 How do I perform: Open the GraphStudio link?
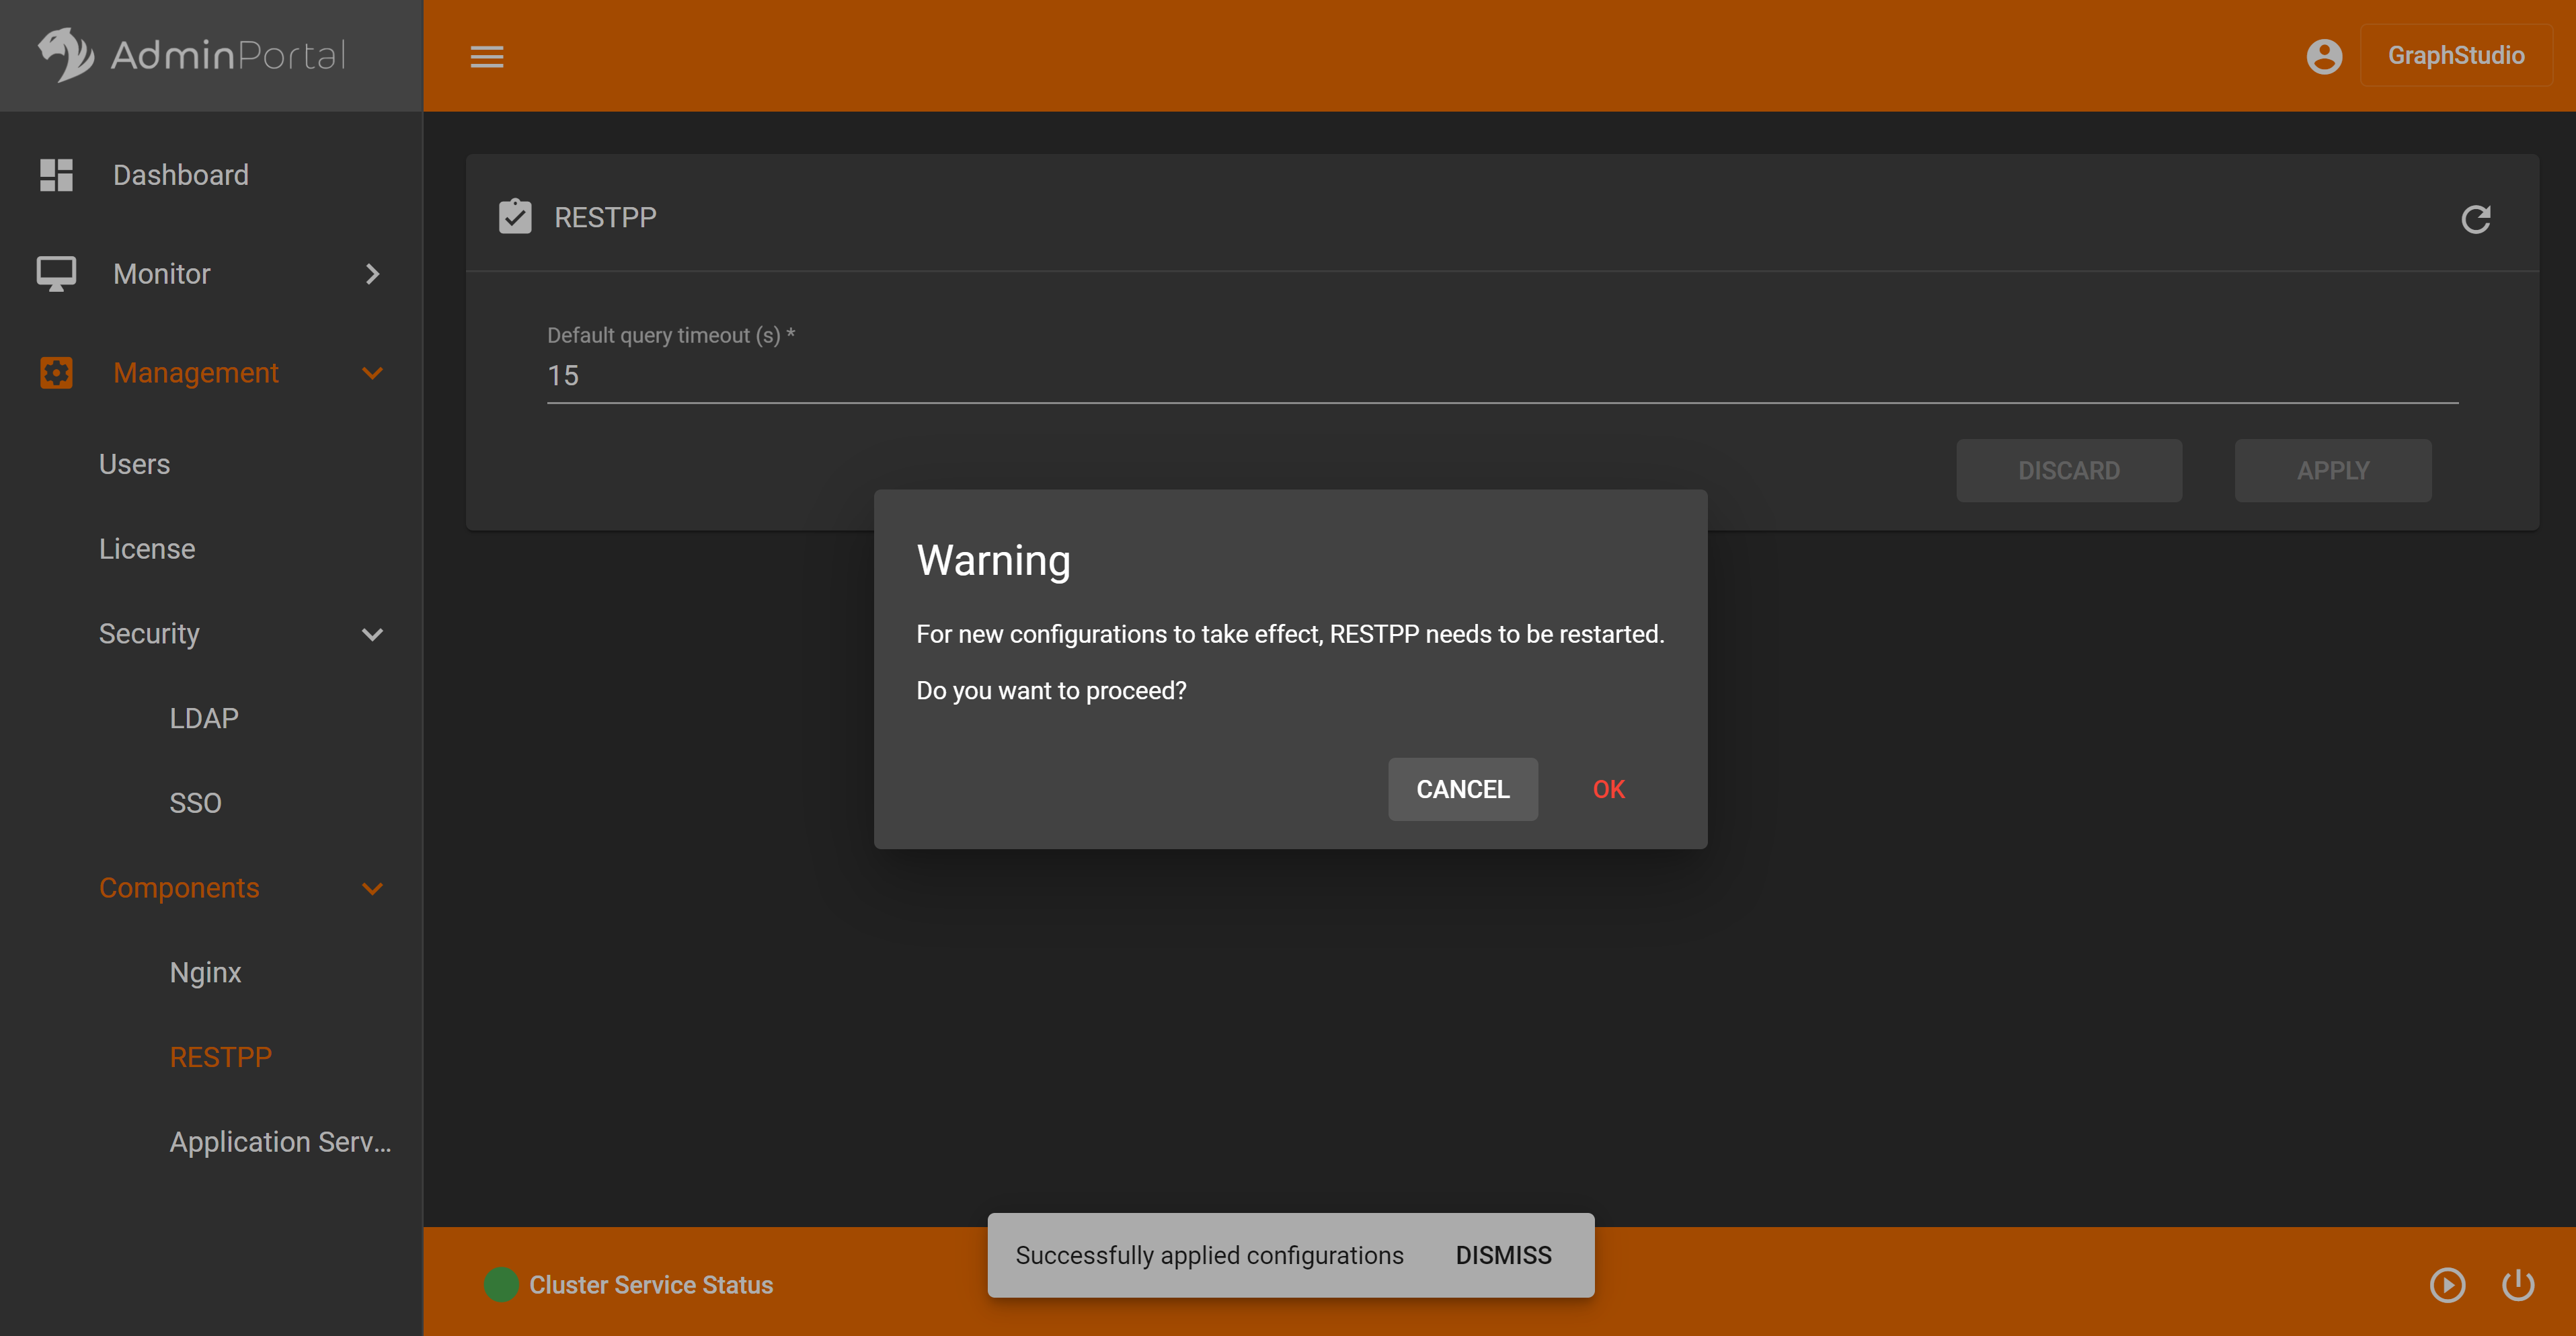coord(2456,56)
